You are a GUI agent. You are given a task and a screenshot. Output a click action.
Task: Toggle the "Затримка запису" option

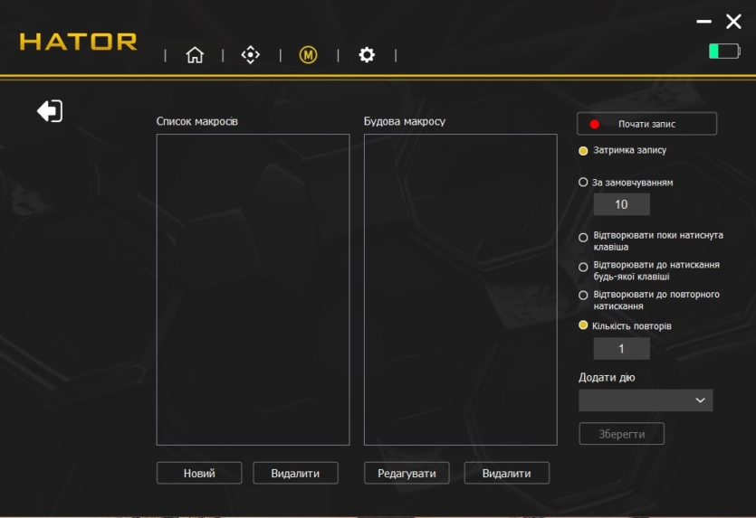[583, 151]
